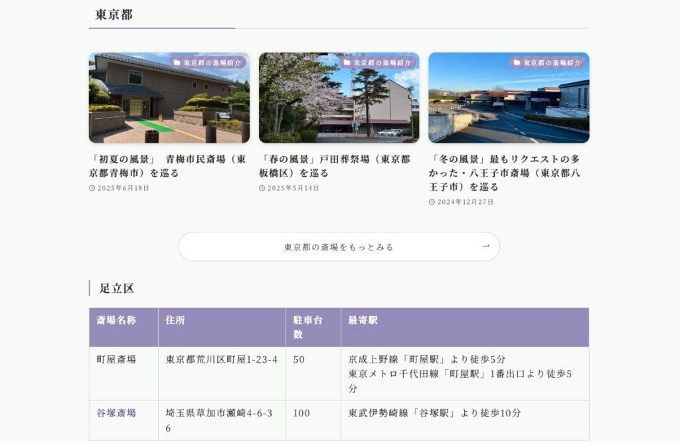Open article title「冬の風景」八王子市斎場
The width and height of the screenshot is (680, 443).
tap(505, 173)
